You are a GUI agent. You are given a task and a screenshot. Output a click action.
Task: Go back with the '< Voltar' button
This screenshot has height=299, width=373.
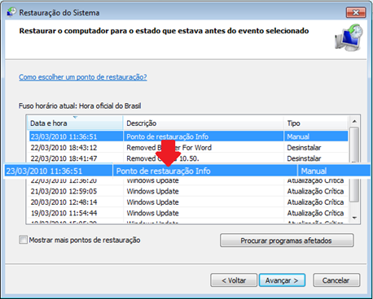[x=234, y=280]
